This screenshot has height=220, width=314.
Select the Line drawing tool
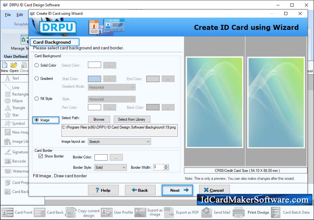coord(13,88)
